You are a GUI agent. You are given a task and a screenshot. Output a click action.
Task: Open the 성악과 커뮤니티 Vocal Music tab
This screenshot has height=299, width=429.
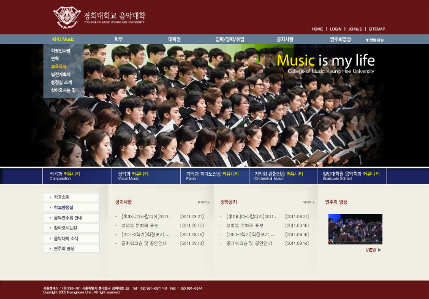click(x=146, y=176)
